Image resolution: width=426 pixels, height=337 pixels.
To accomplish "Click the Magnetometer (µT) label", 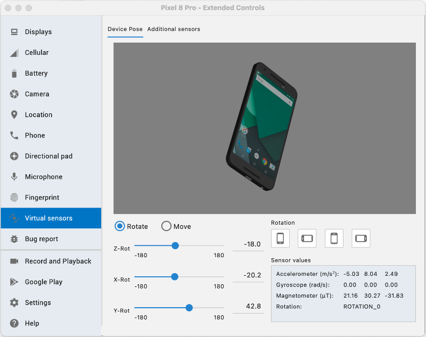I will pyautogui.click(x=305, y=295).
